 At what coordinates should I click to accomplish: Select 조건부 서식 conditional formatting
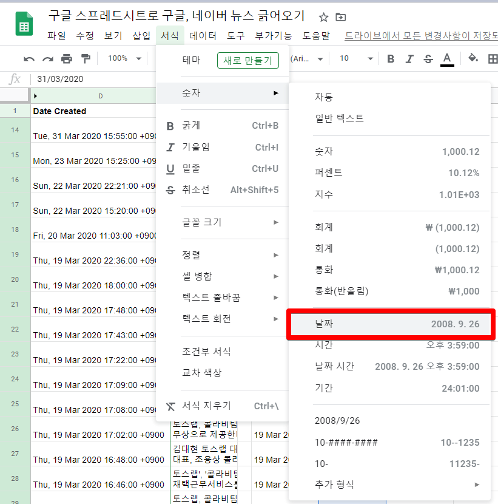point(222,352)
